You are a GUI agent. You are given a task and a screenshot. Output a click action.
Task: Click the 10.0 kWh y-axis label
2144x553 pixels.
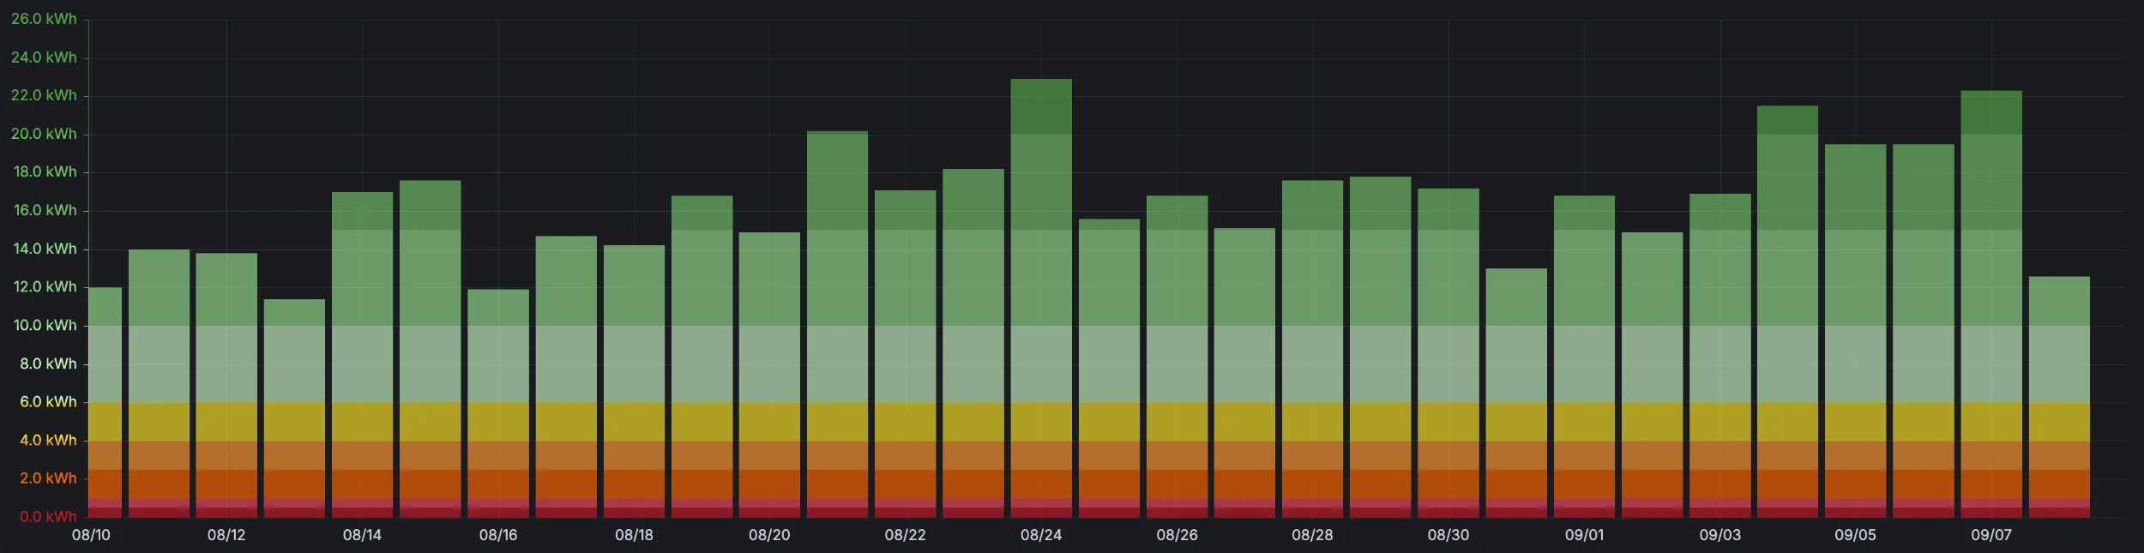pos(45,325)
